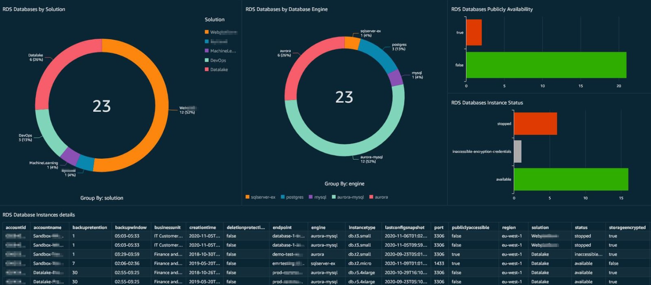Image resolution: width=651 pixels, height=285 pixels.
Task: Select the 'inaccessible...' status cell in table
Action: (589, 254)
